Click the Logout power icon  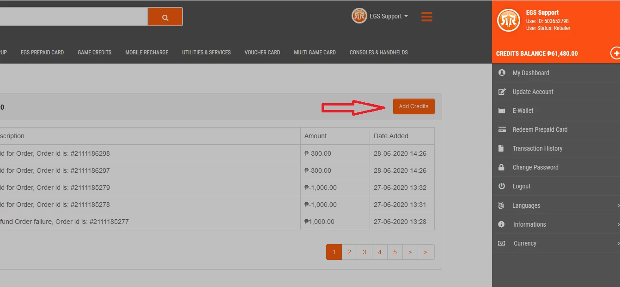click(x=502, y=186)
